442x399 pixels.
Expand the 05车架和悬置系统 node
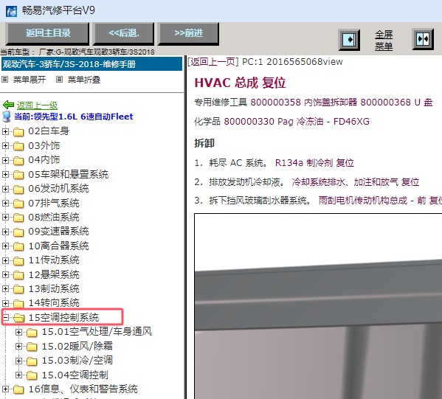coord(5,174)
